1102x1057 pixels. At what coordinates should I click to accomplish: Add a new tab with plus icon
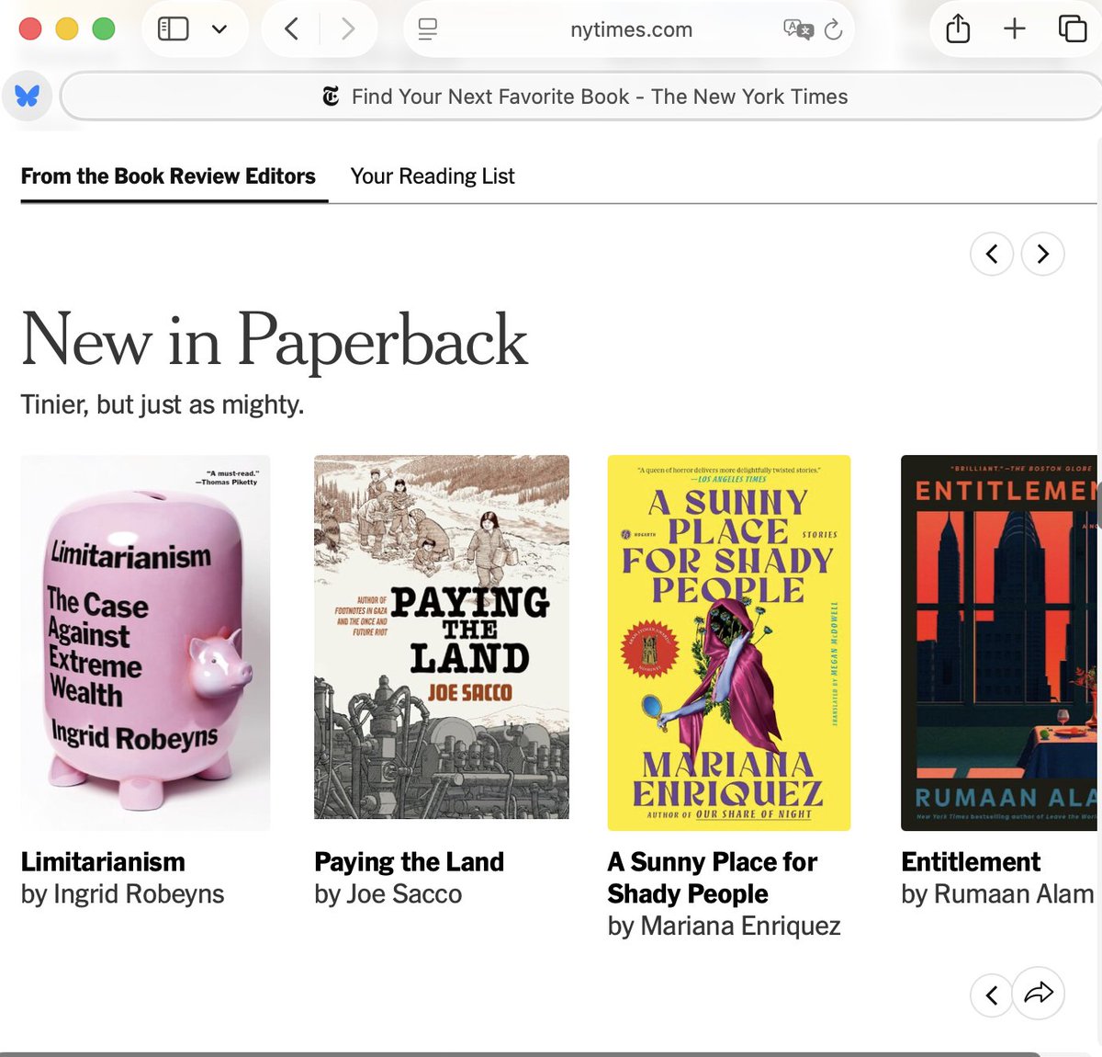[1015, 29]
